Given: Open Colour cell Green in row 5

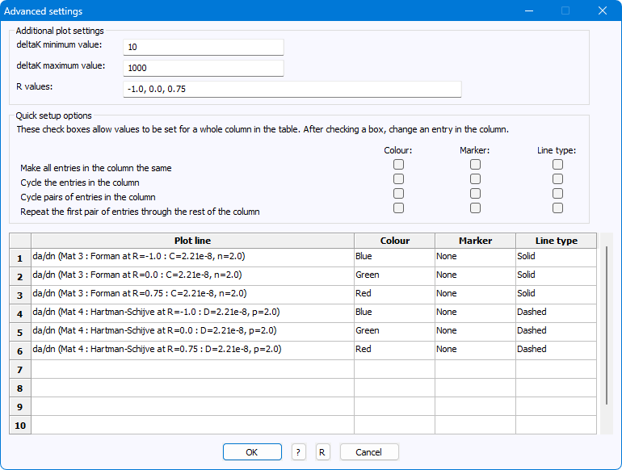Looking at the screenshot, I should click(x=395, y=332).
